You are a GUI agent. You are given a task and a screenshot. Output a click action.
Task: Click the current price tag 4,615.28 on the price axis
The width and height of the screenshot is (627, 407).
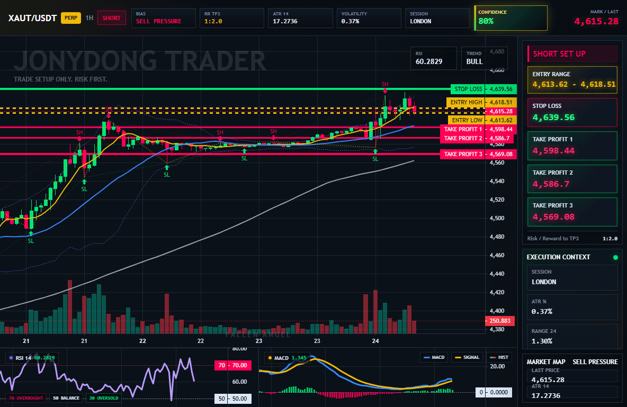click(x=500, y=112)
